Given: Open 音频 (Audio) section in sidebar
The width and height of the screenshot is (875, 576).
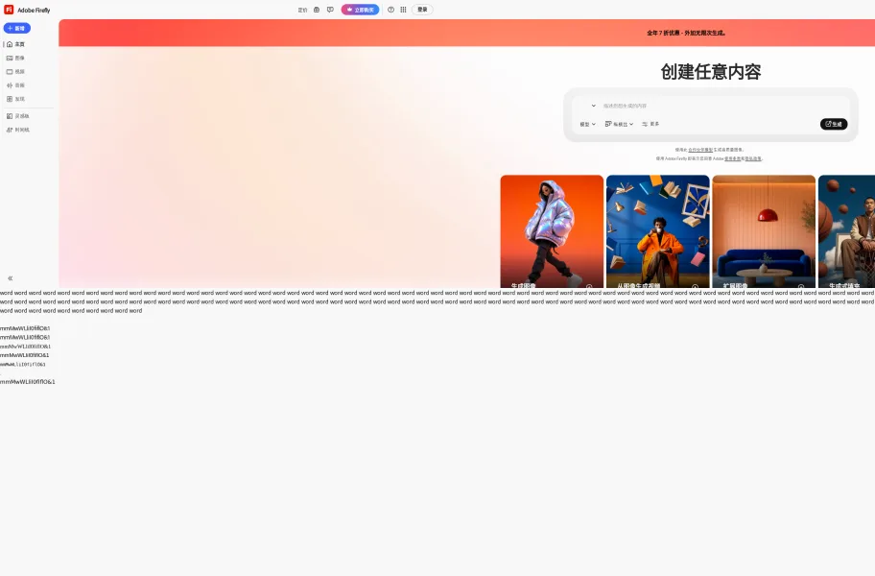Looking at the screenshot, I should click(15, 85).
